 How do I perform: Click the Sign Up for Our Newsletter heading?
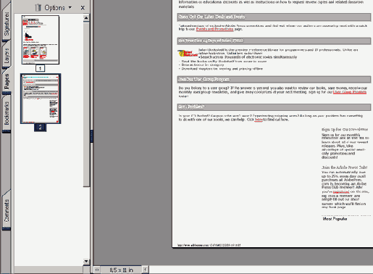pyautogui.click(x=345, y=130)
